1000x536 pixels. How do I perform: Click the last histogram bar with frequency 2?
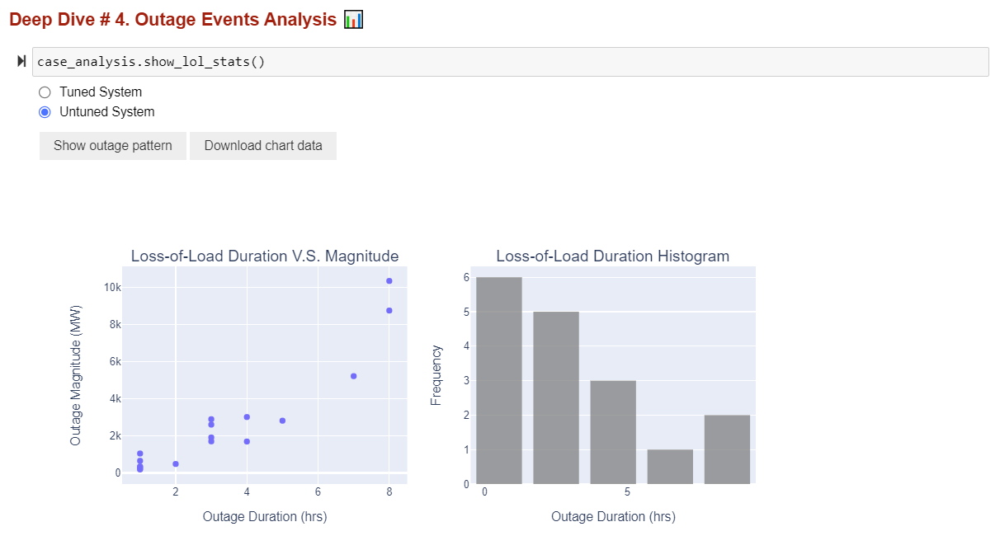click(727, 449)
